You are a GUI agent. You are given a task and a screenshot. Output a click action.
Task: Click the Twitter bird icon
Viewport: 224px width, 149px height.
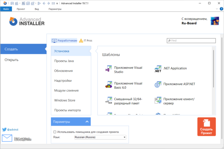[x=4, y=130]
